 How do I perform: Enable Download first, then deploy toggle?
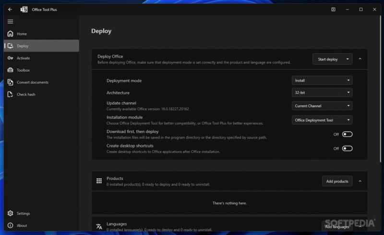(x=347, y=134)
